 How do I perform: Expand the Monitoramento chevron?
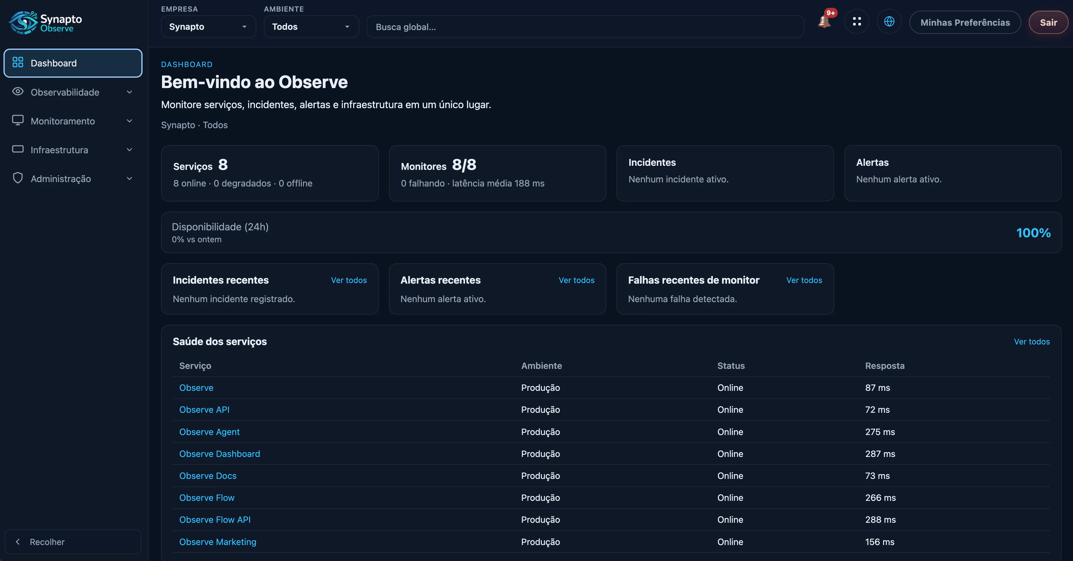(x=129, y=121)
